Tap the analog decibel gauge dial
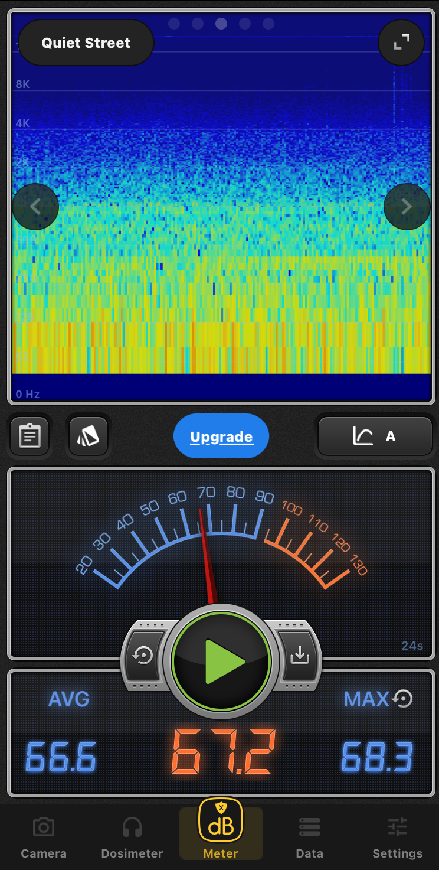The image size is (439, 870). pyautogui.click(x=221, y=537)
